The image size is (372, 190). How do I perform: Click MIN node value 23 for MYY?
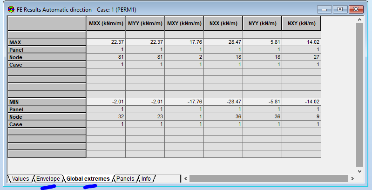[x=145, y=116]
